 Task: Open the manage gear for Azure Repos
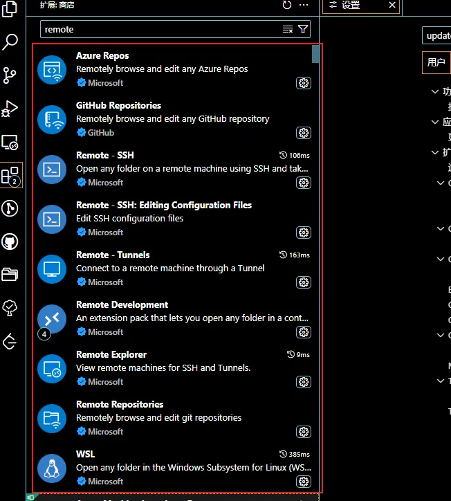pyautogui.click(x=304, y=83)
